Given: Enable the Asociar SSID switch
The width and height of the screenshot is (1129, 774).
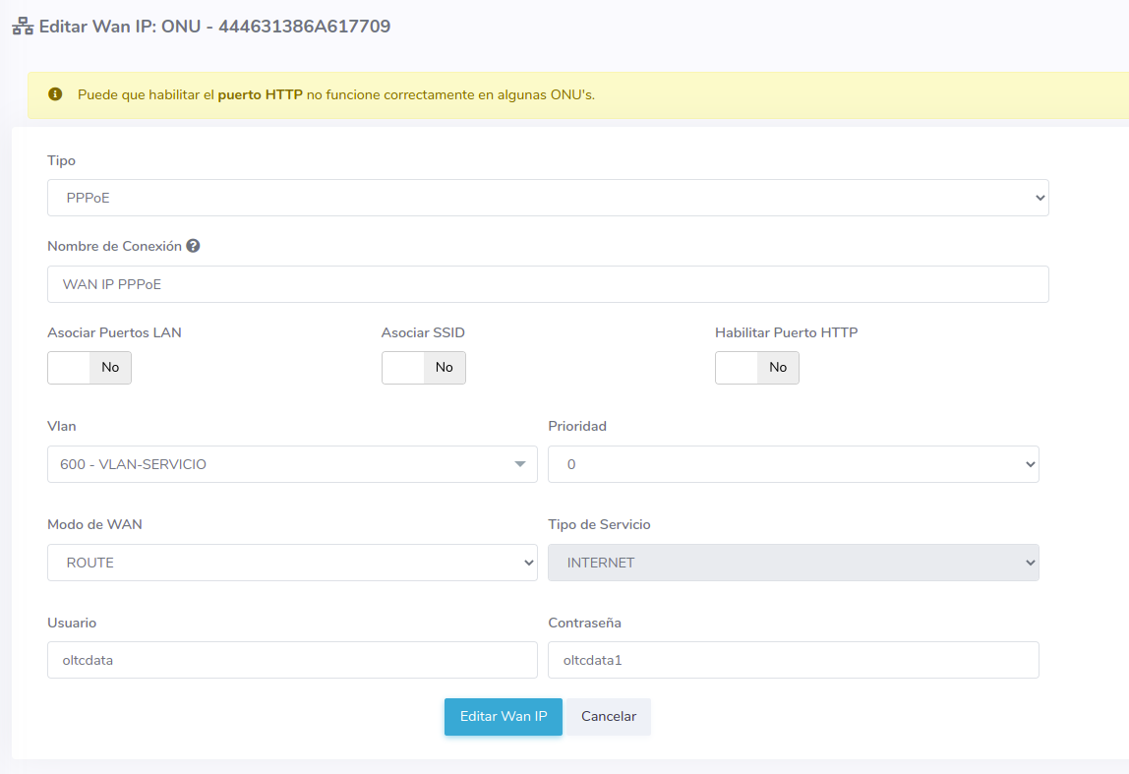Looking at the screenshot, I should [423, 367].
